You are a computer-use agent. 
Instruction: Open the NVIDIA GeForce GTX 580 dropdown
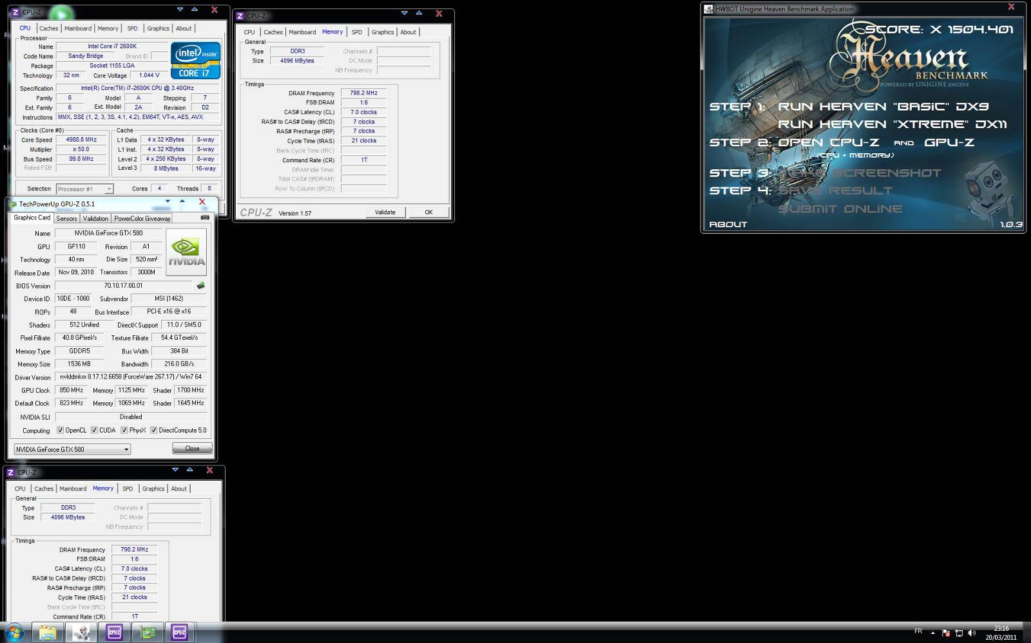click(72, 449)
